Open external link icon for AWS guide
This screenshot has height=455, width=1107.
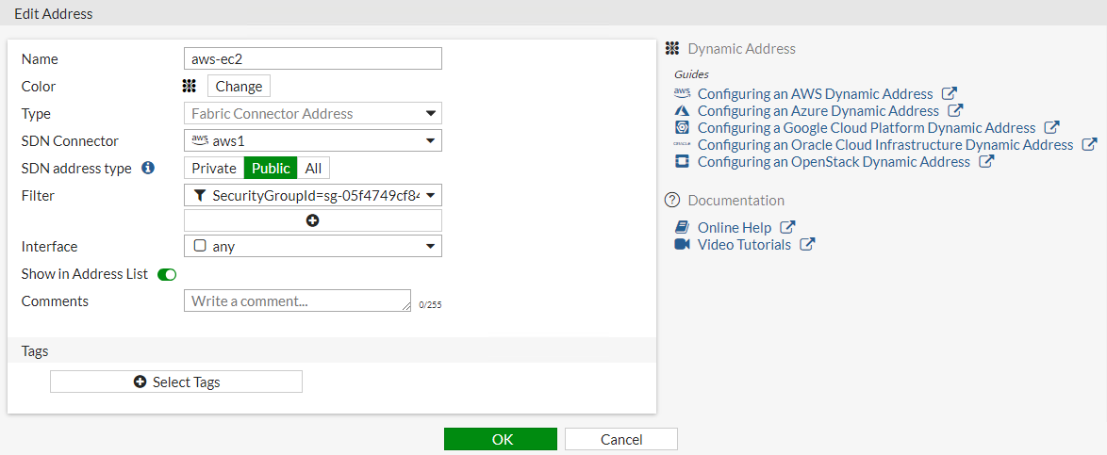coord(950,93)
